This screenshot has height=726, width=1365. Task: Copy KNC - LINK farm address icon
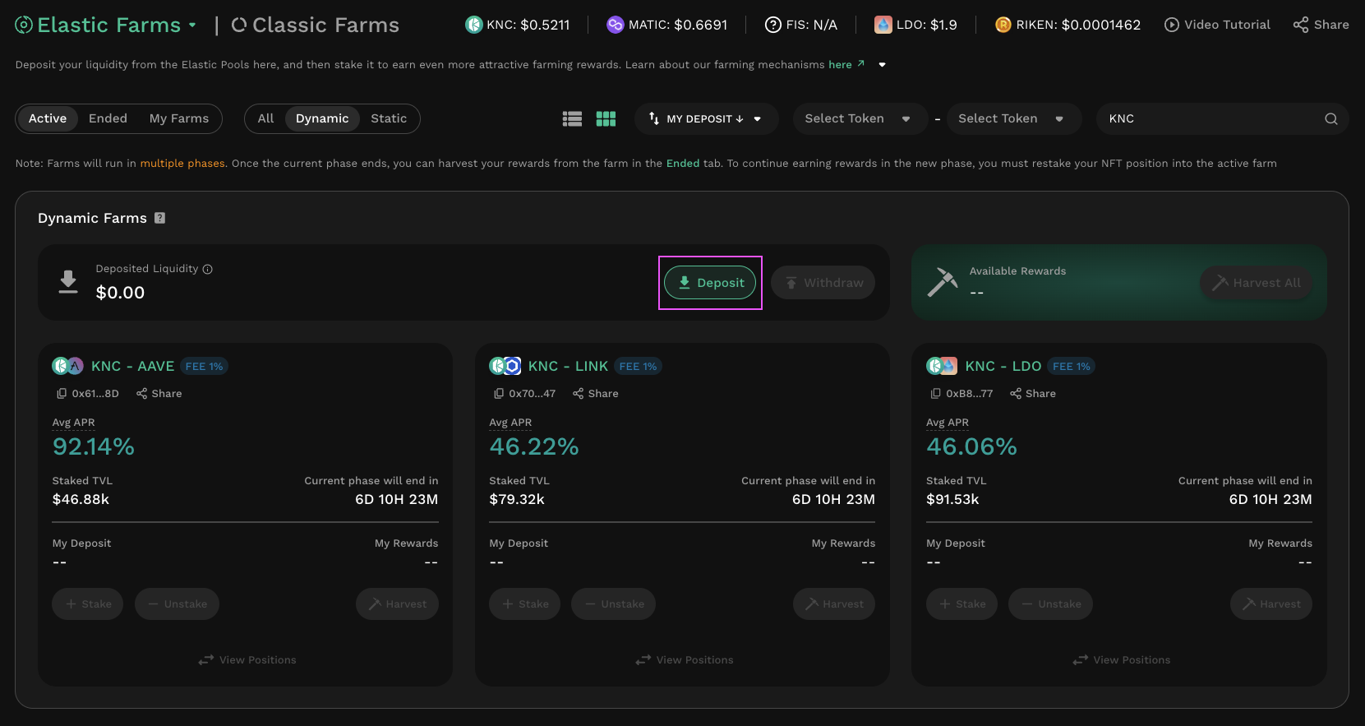tap(499, 394)
